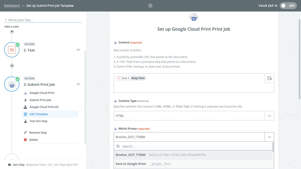Collapse the Which Printer dropdown arrow
The image size is (301, 169).
click(x=269, y=137)
